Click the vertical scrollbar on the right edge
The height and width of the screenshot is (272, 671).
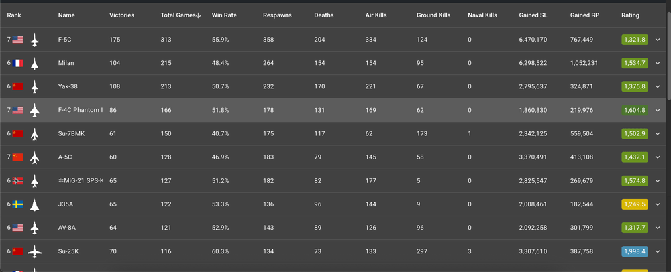tap(669, 56)
